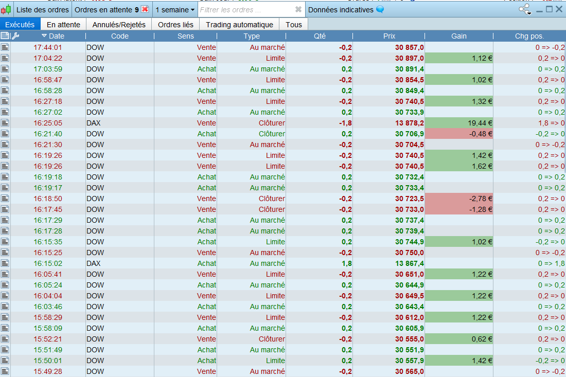Click the candlestick chart icon in title bar
566x377 pixels.
point(6,10)
